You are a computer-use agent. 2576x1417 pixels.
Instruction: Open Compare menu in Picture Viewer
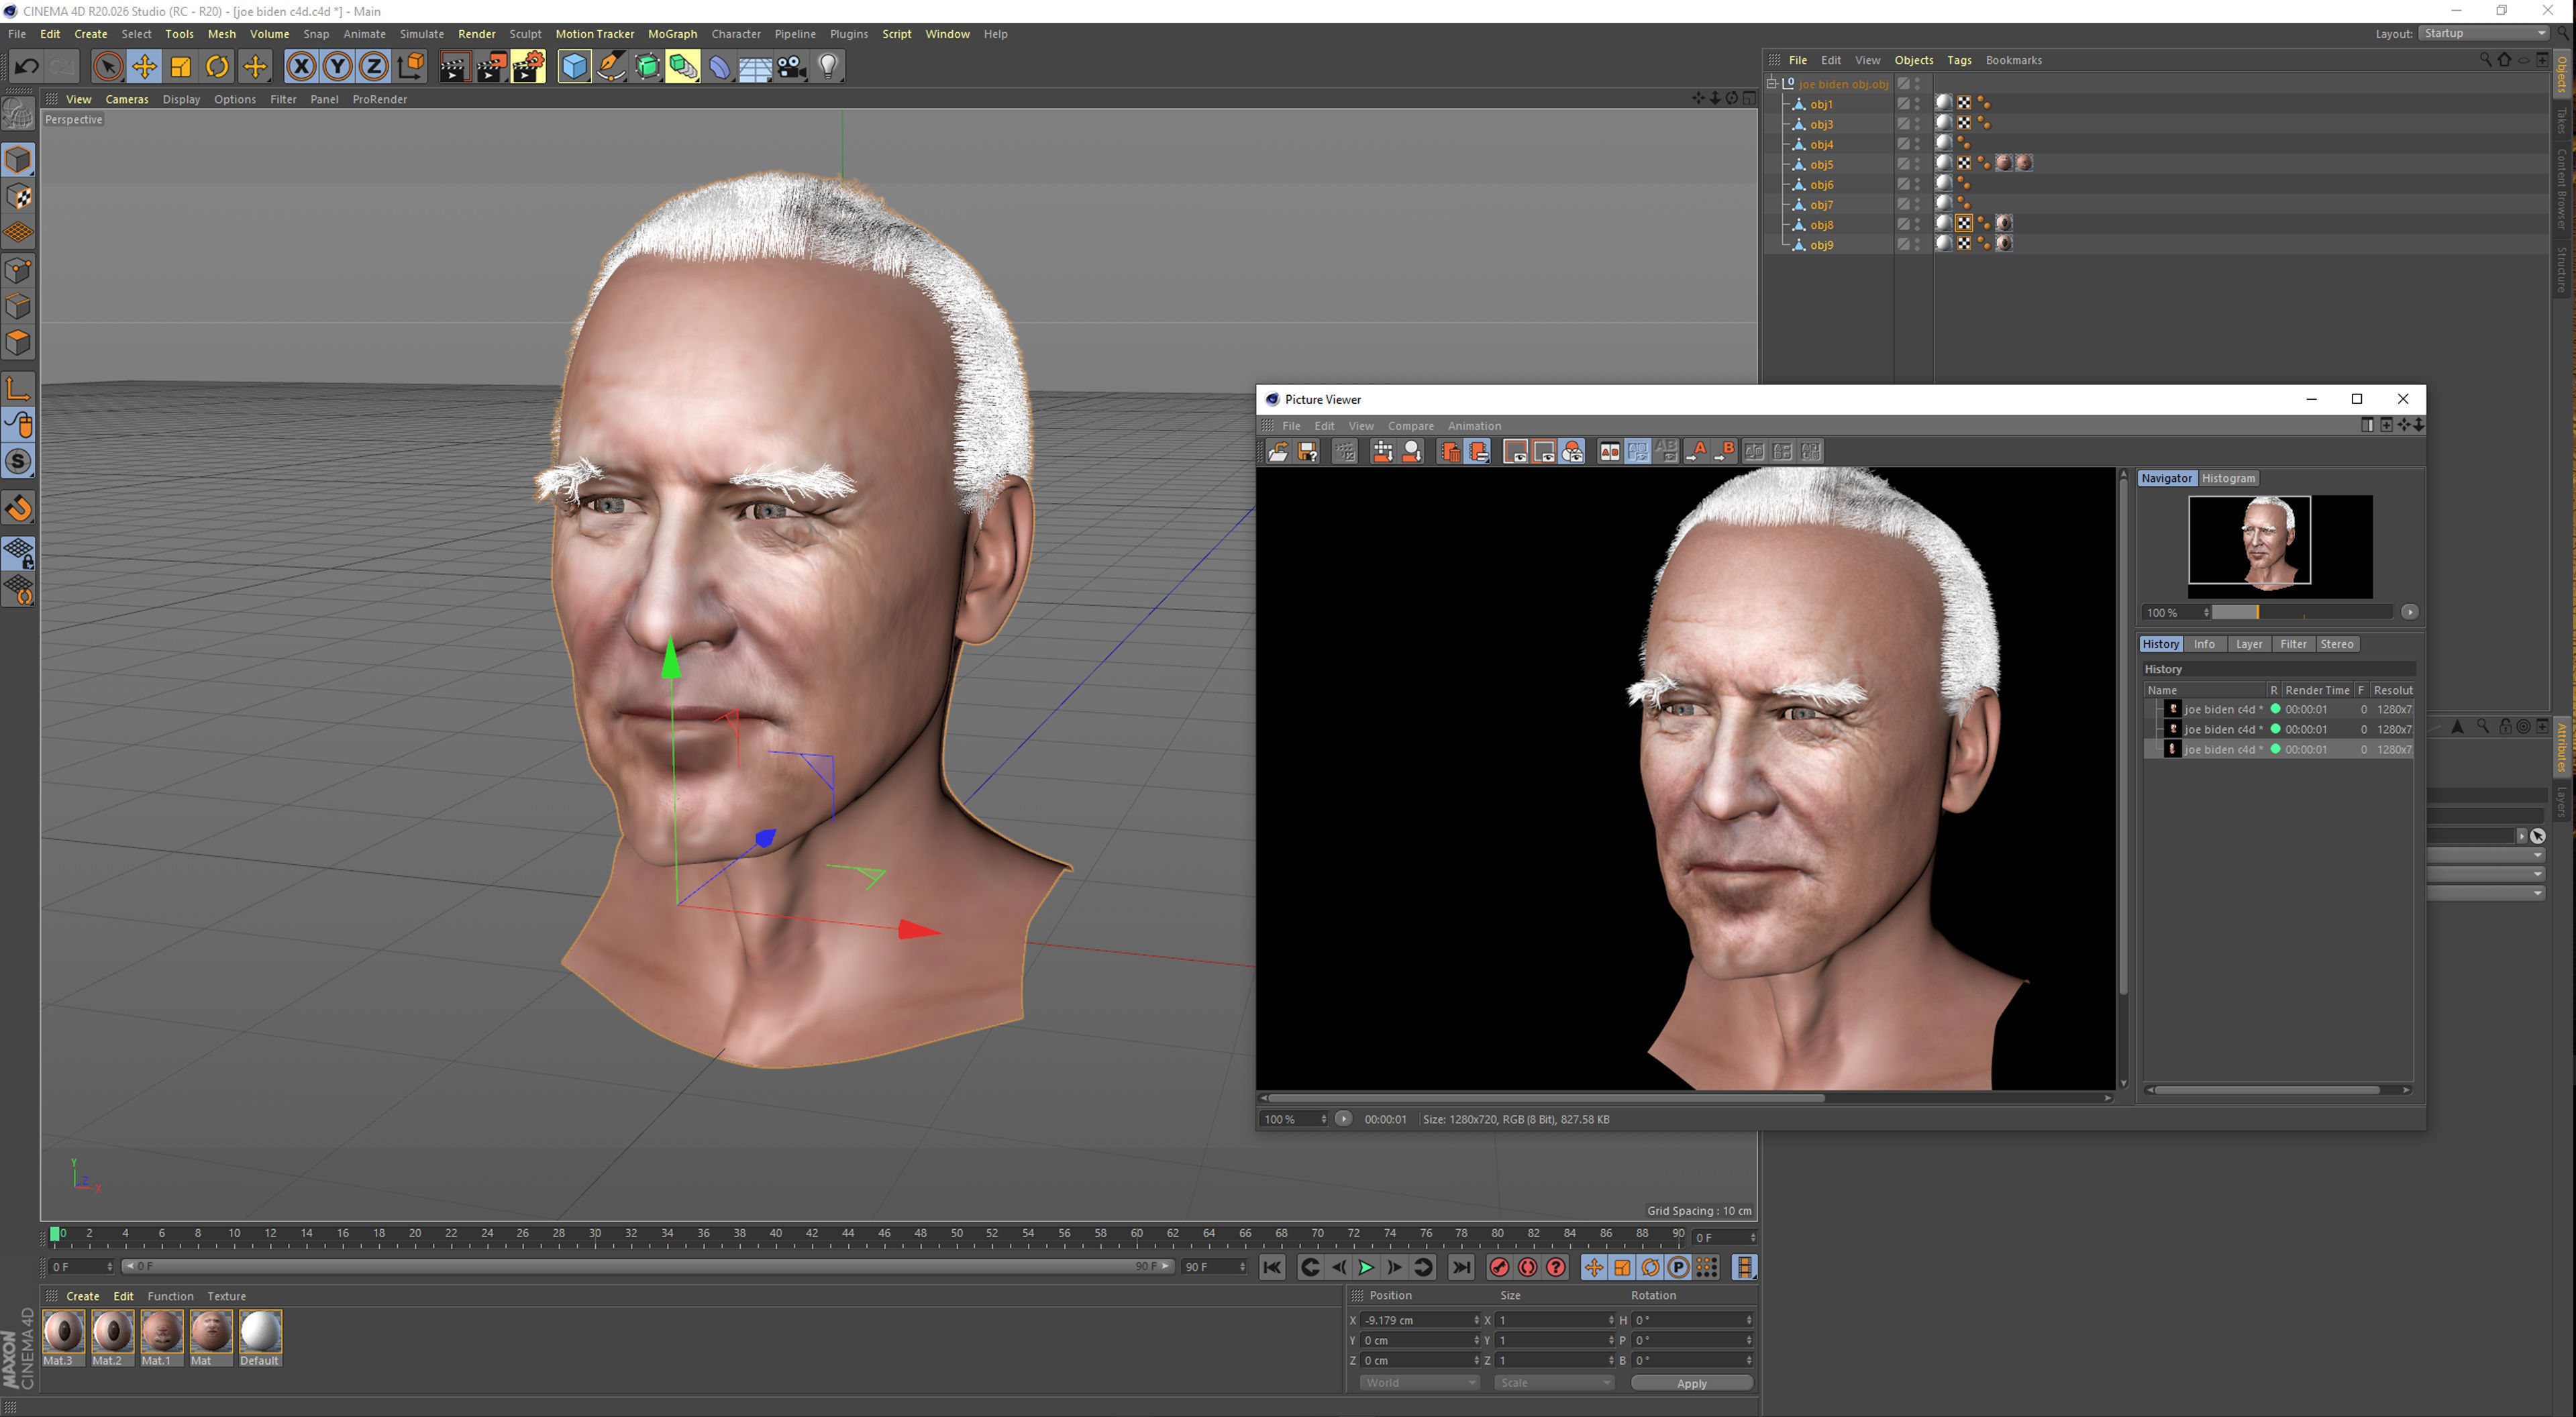(x=1410, y=426)
